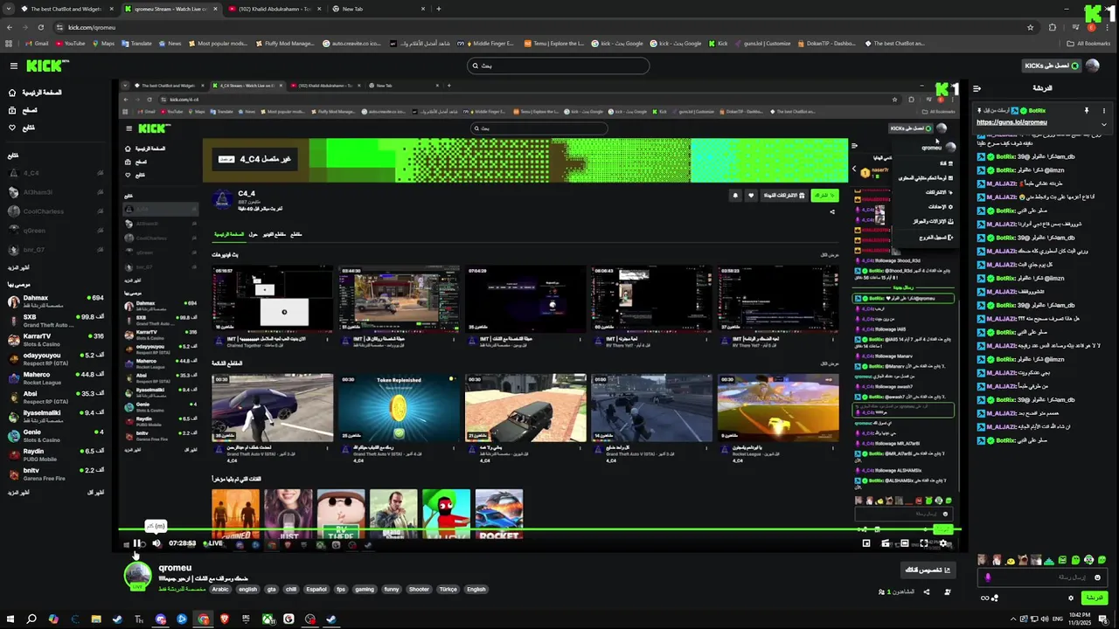Open chat settings gear icon
The width and height of the screenshot is (1119, 629).
[1071, 598]
